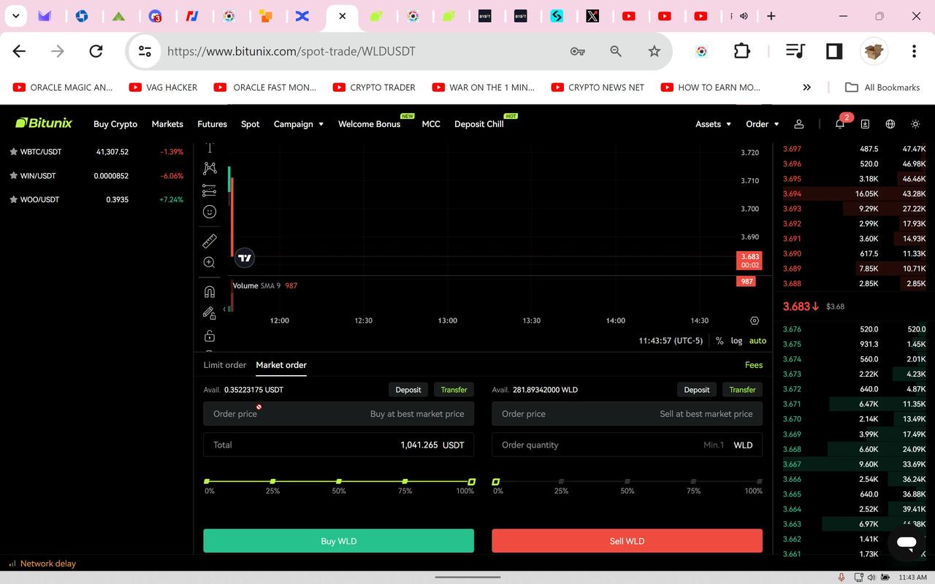Select the ruler measure tool
Viewport: 935px width, 584px height.
pyautogui.click(x=210, y=241)
